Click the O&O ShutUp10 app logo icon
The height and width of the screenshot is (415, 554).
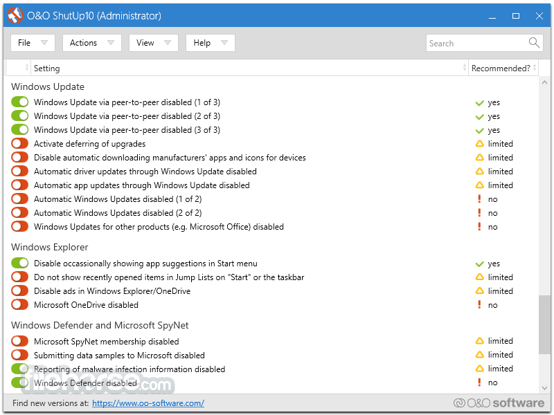click(15, 15)
